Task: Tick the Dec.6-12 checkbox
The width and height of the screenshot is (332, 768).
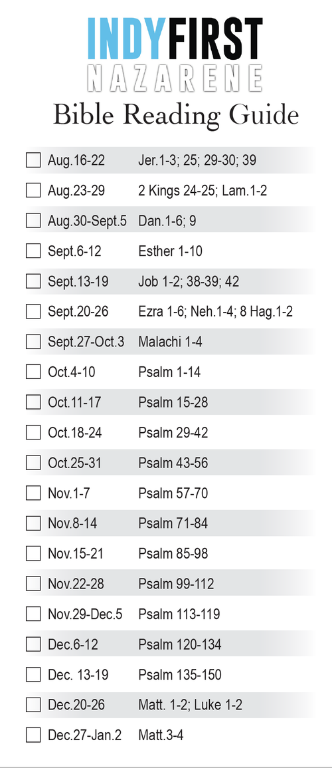Action: [x=33, y=644]
